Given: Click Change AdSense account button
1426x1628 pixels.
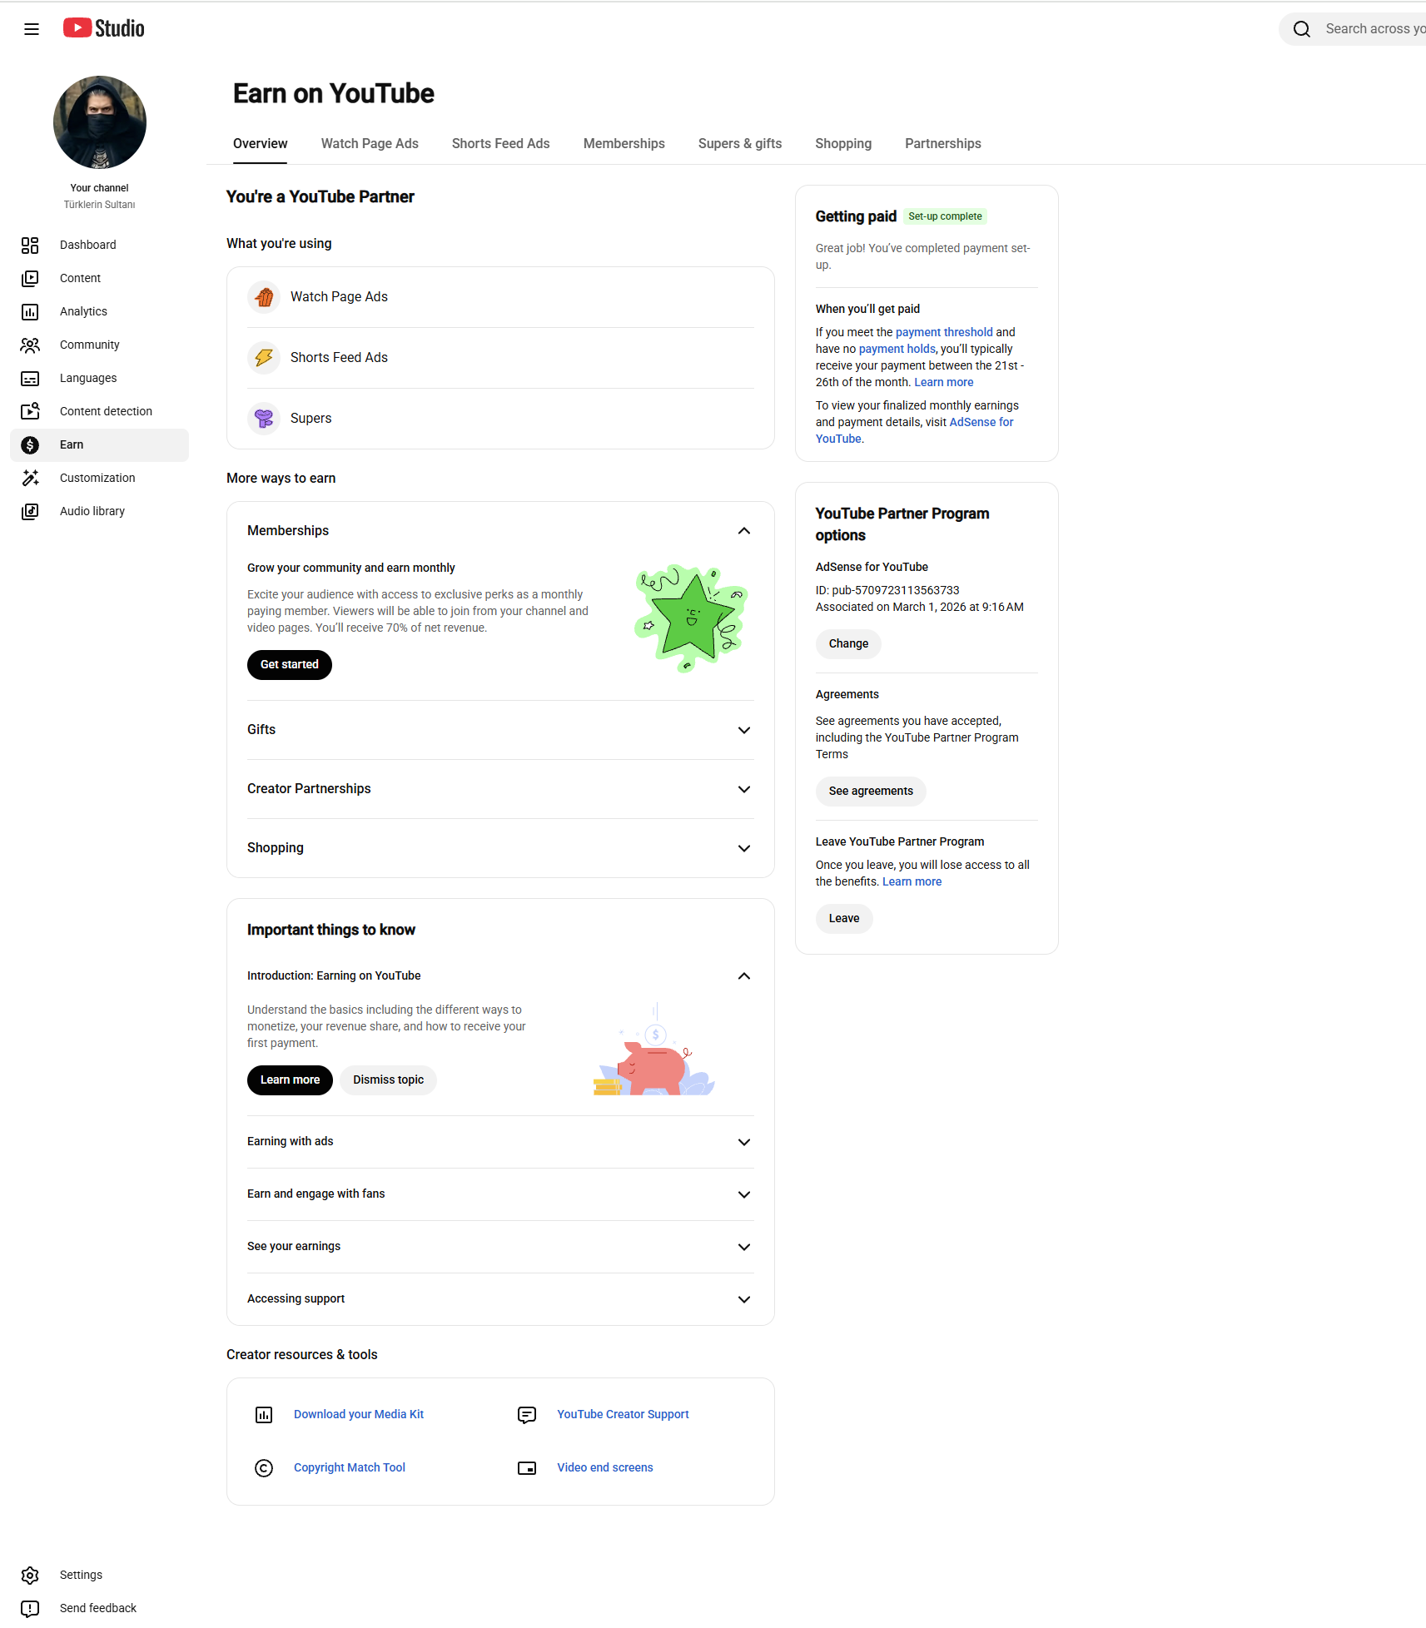Looking at the screenshot, I should (x=848, y=643).
